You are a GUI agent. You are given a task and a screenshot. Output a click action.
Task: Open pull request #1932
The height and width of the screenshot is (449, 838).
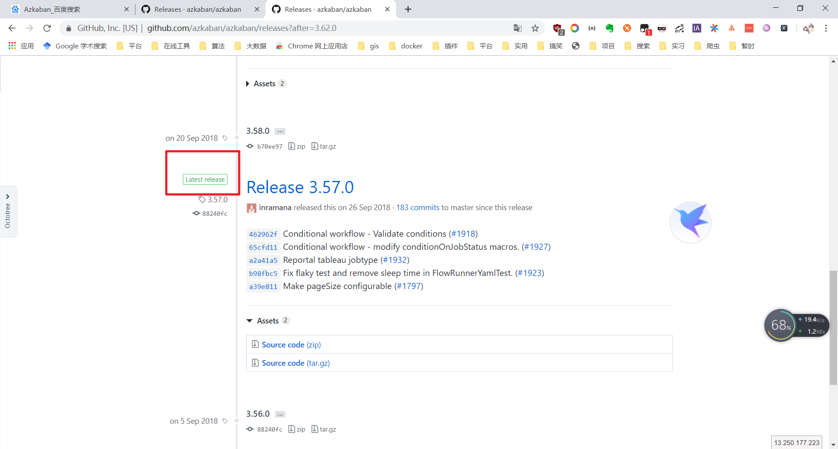click(395, 260)
